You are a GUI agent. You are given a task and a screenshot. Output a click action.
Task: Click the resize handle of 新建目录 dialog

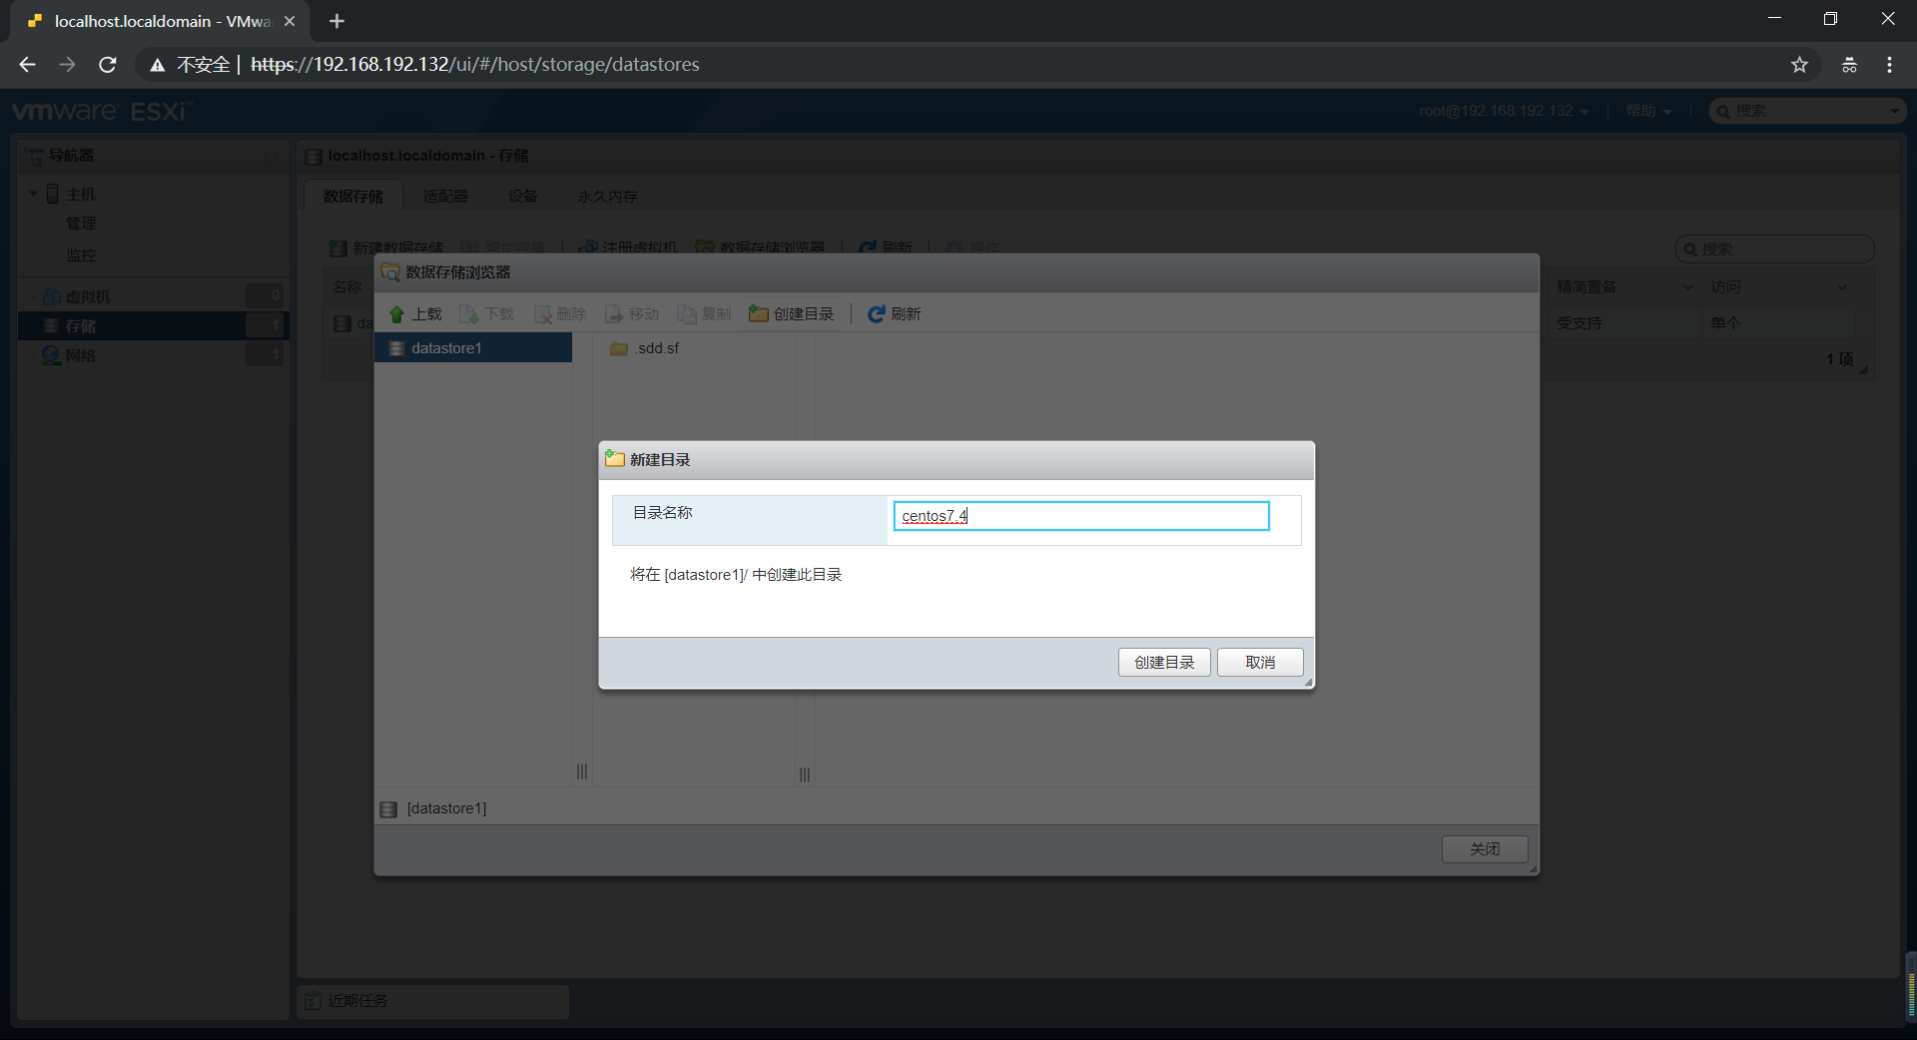(1308, 683)
